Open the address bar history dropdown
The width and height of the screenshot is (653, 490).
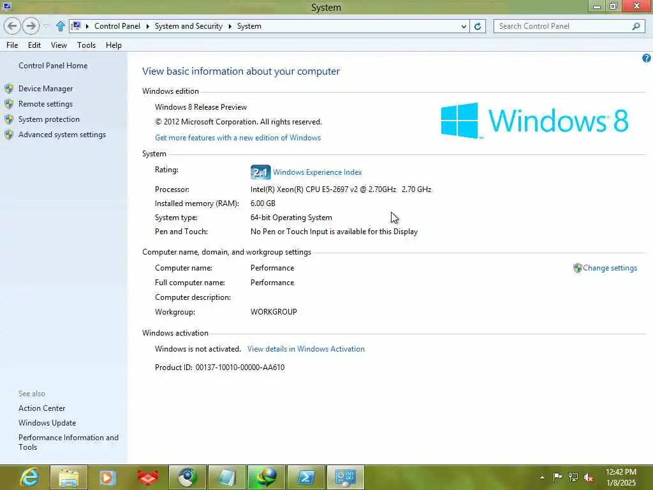[x=464, y=26]
